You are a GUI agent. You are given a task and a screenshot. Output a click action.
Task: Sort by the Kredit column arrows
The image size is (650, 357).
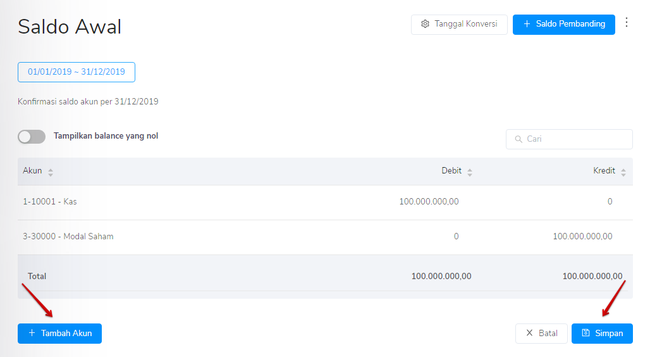tap(623, 172)
